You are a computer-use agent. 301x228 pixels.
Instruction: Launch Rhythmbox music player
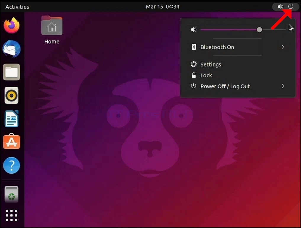12,95
